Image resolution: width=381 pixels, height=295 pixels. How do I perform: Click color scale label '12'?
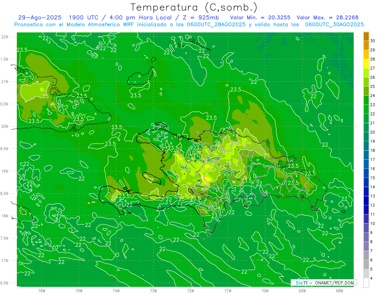click(x=373, y=205)
